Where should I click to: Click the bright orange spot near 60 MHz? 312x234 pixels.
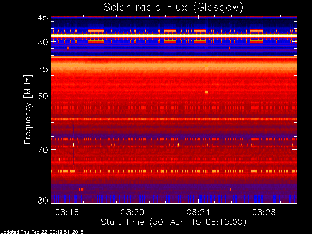(x=206, y=92)
